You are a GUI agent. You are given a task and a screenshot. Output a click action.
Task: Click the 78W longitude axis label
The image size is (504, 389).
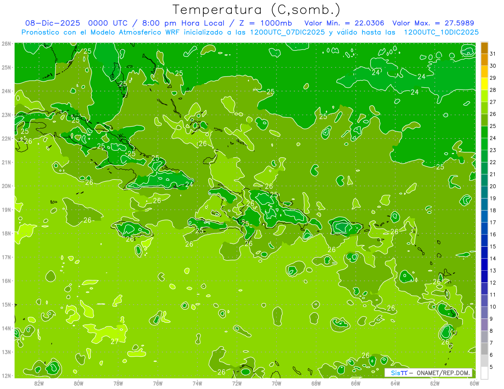pos(118,384)
